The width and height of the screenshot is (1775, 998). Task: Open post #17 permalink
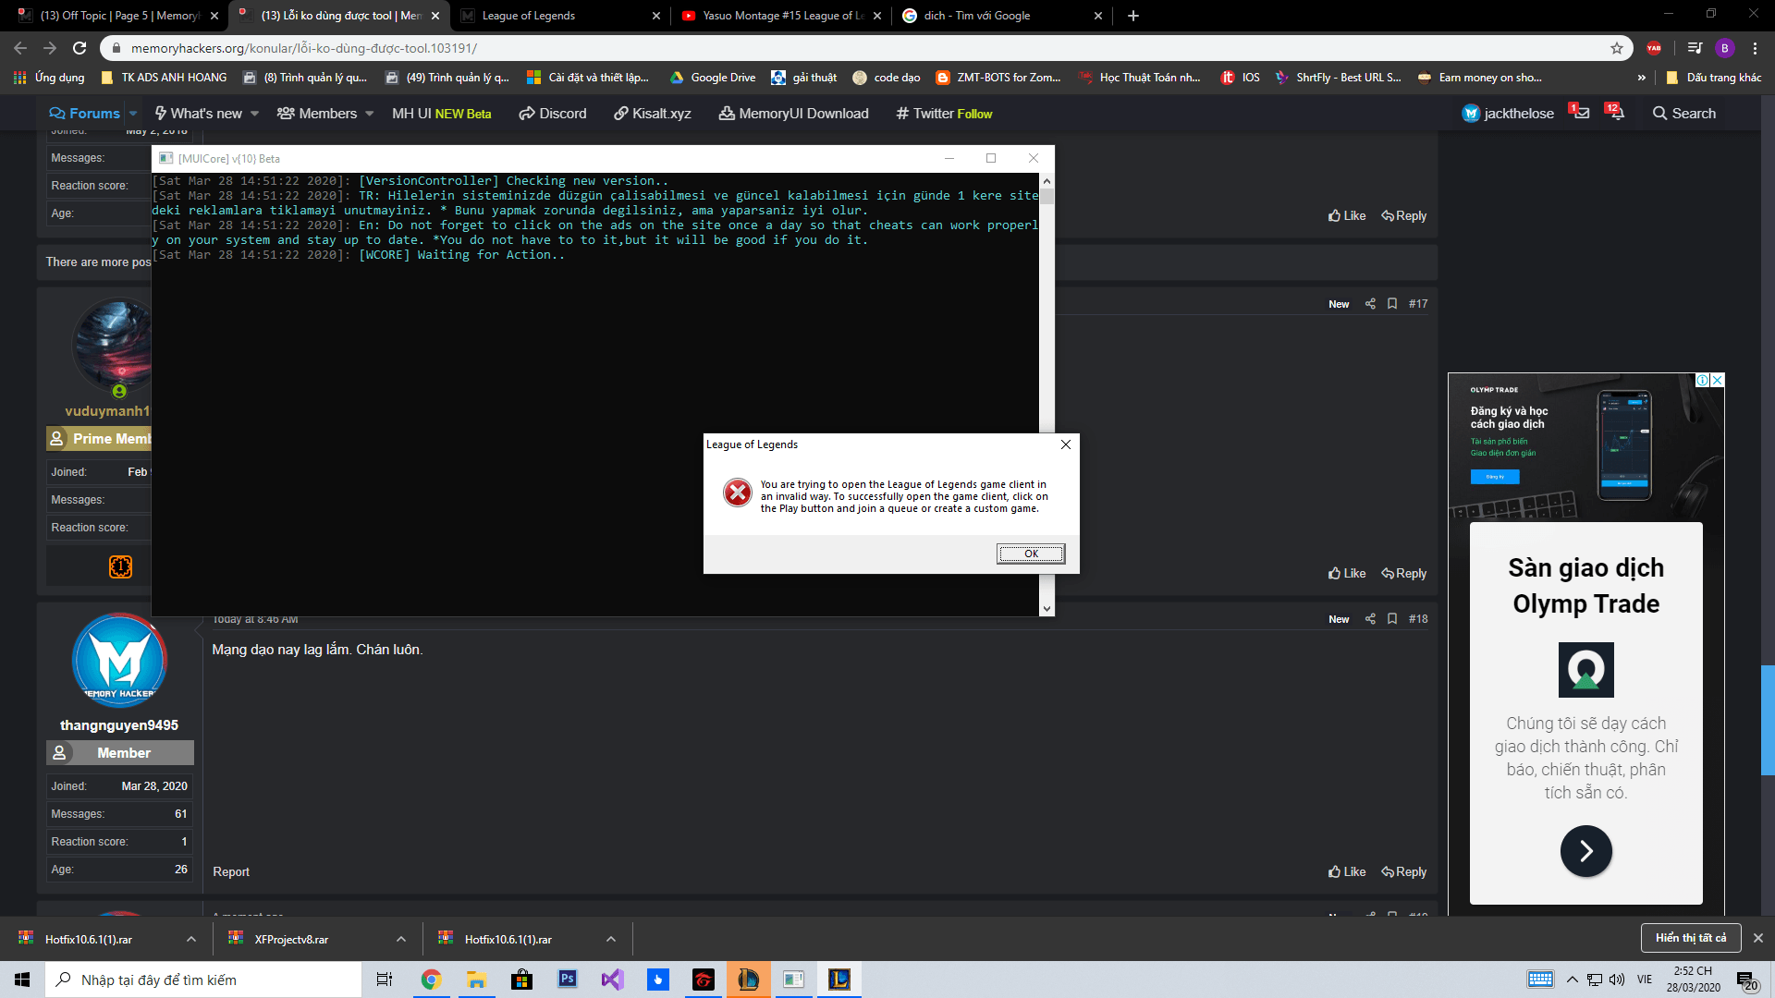pos(1418,304)
